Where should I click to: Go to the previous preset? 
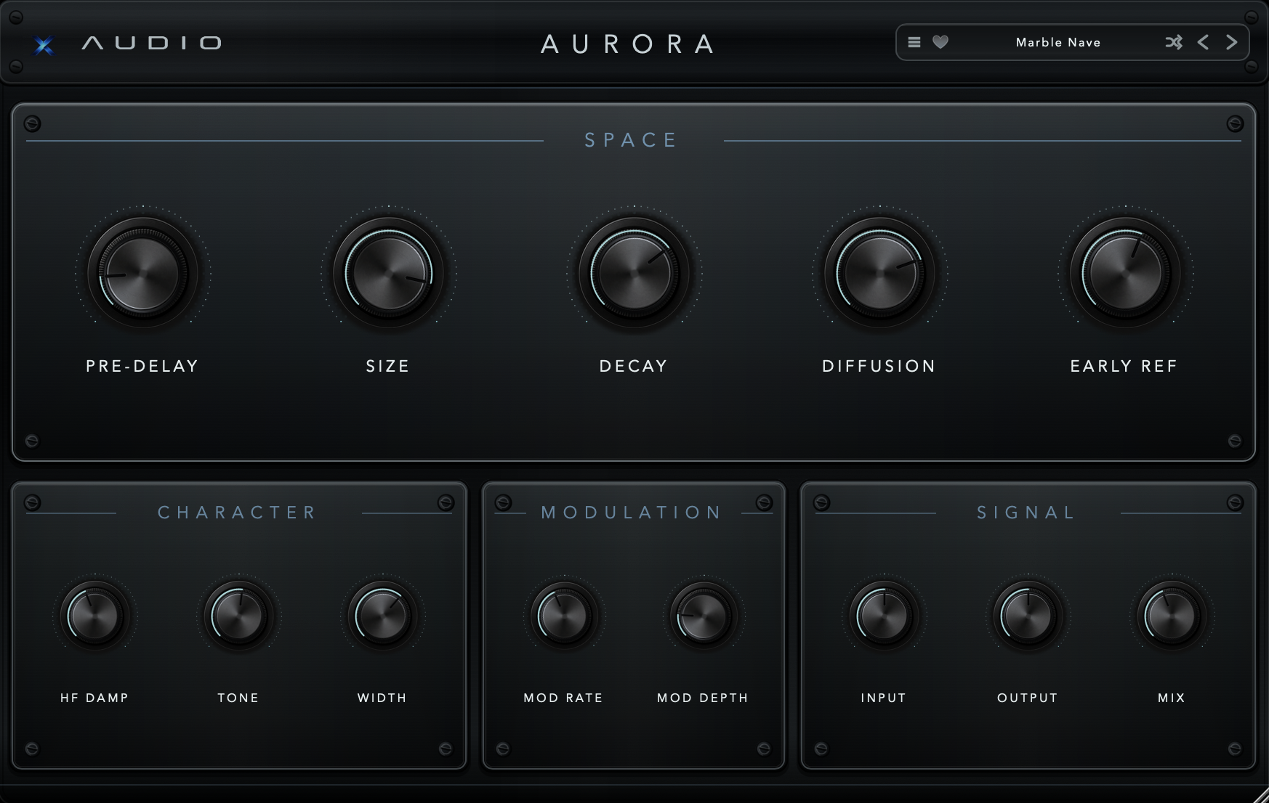point(1204,43)
